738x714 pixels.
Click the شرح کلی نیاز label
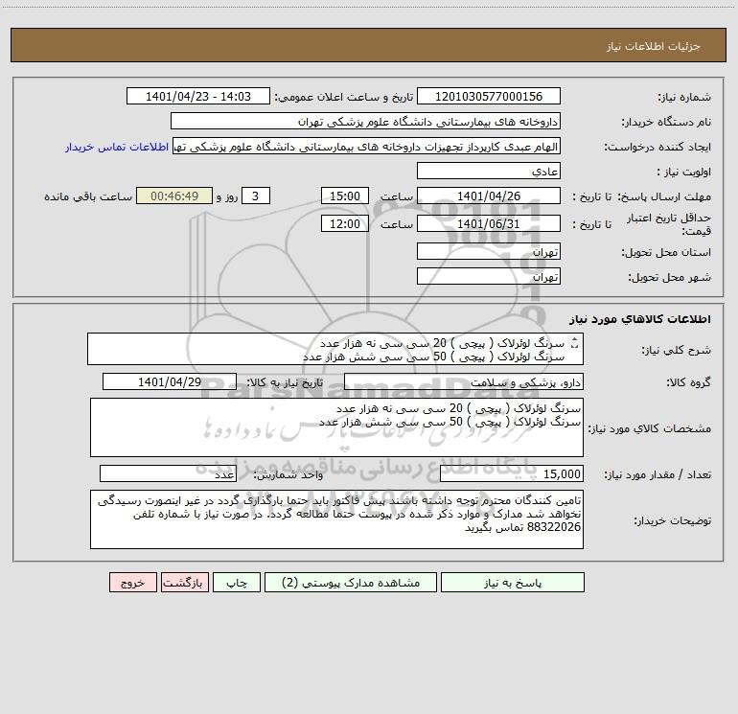pyautogui.click(x=677, y=350)
